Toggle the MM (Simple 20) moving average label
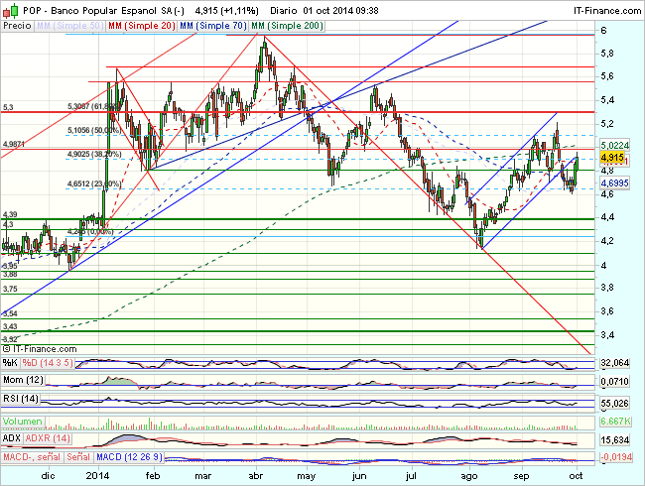The width and height of the screenshot is (645, 486). tap(142, 26)
